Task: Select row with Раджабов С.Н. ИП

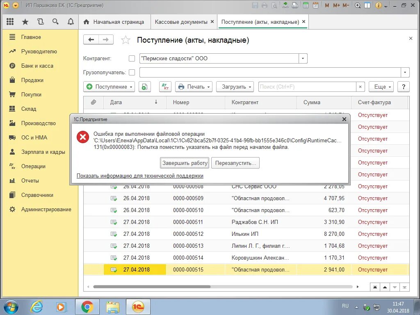Action: pos(246,222)
